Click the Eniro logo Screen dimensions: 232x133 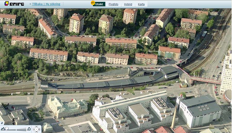pos(14,4)
